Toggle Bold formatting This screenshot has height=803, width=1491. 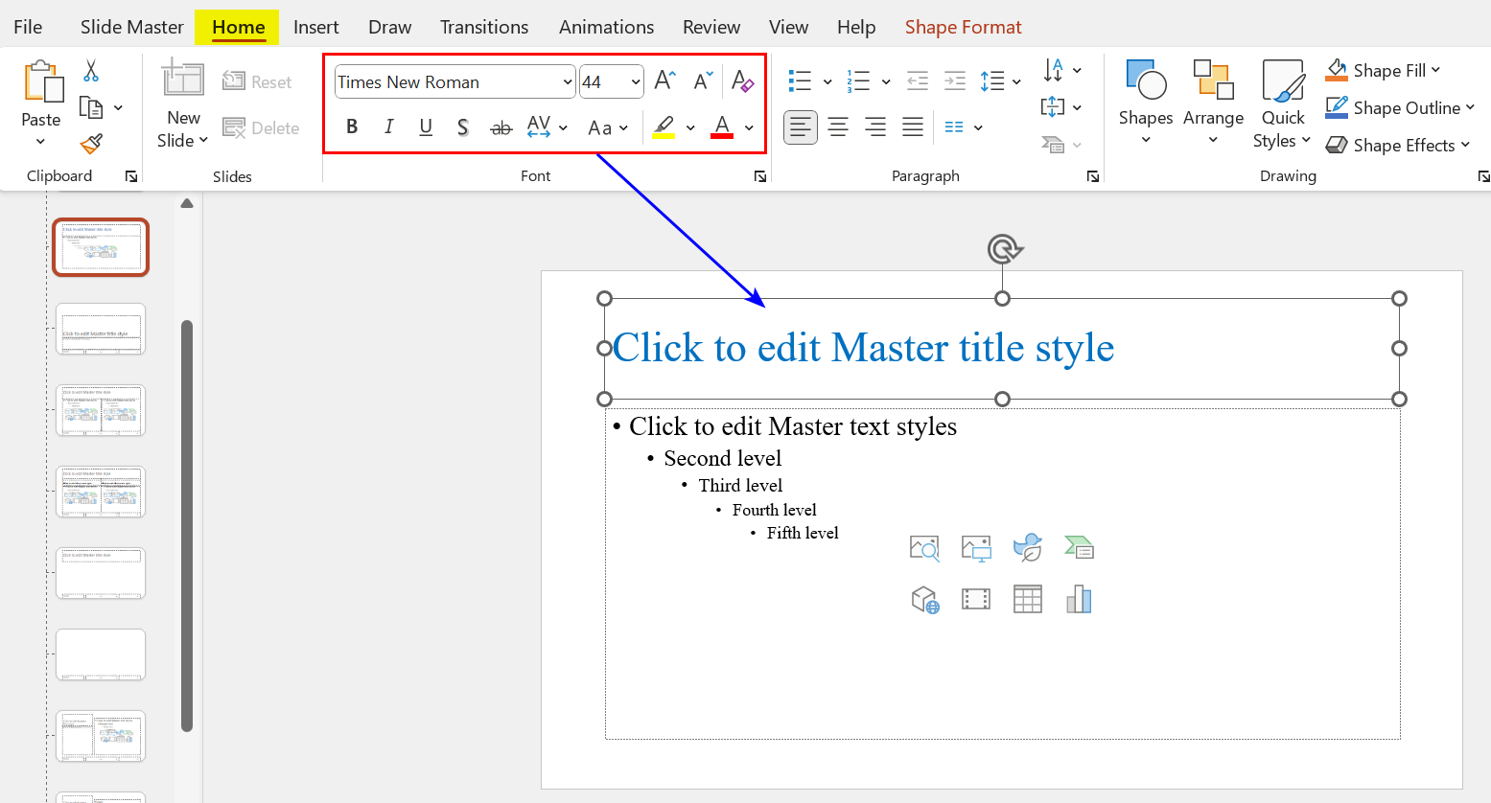tap(352, 127)
